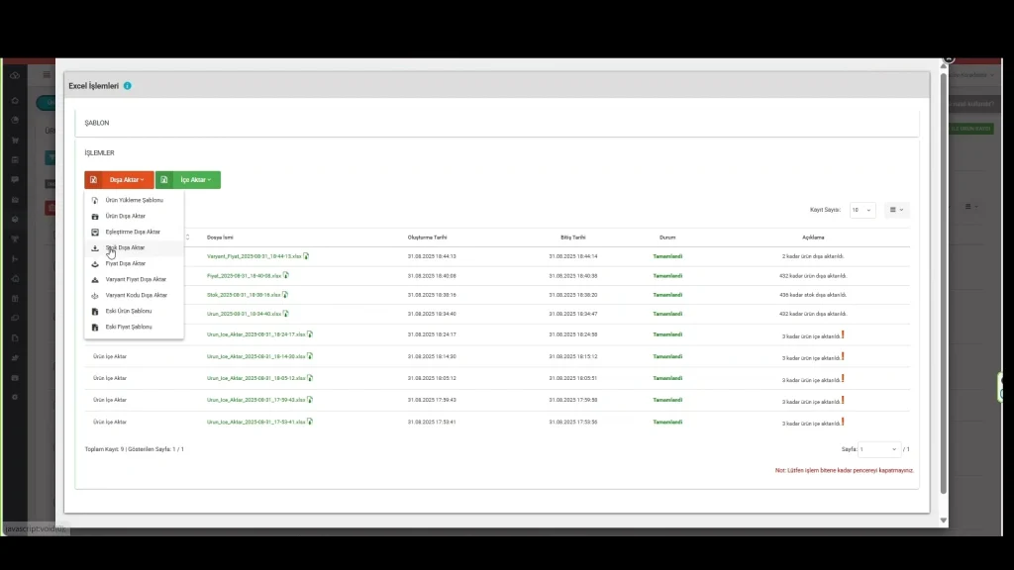Choose Eski Fiyat Şablonu from the menu
The width and height of the screenshot is (1014, 570).
[x=129, y=327]
